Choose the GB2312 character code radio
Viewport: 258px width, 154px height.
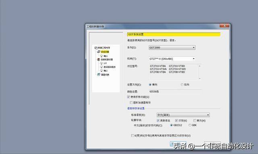(171, 125)
